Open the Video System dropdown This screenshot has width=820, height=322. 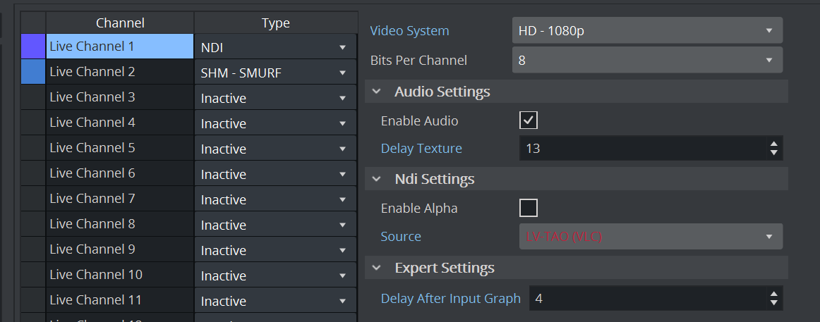click(646, 31)
